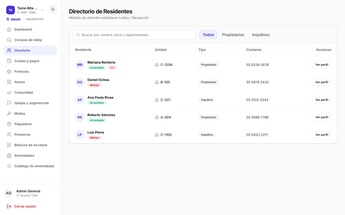
Task: Click the unit icon beside C-201
Action: pos(157,100)
